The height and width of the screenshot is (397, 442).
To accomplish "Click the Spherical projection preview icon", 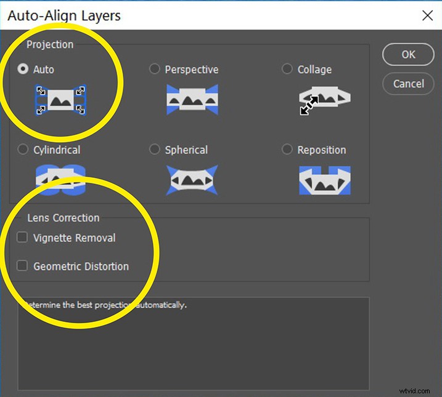I will (x=192, y=180).
